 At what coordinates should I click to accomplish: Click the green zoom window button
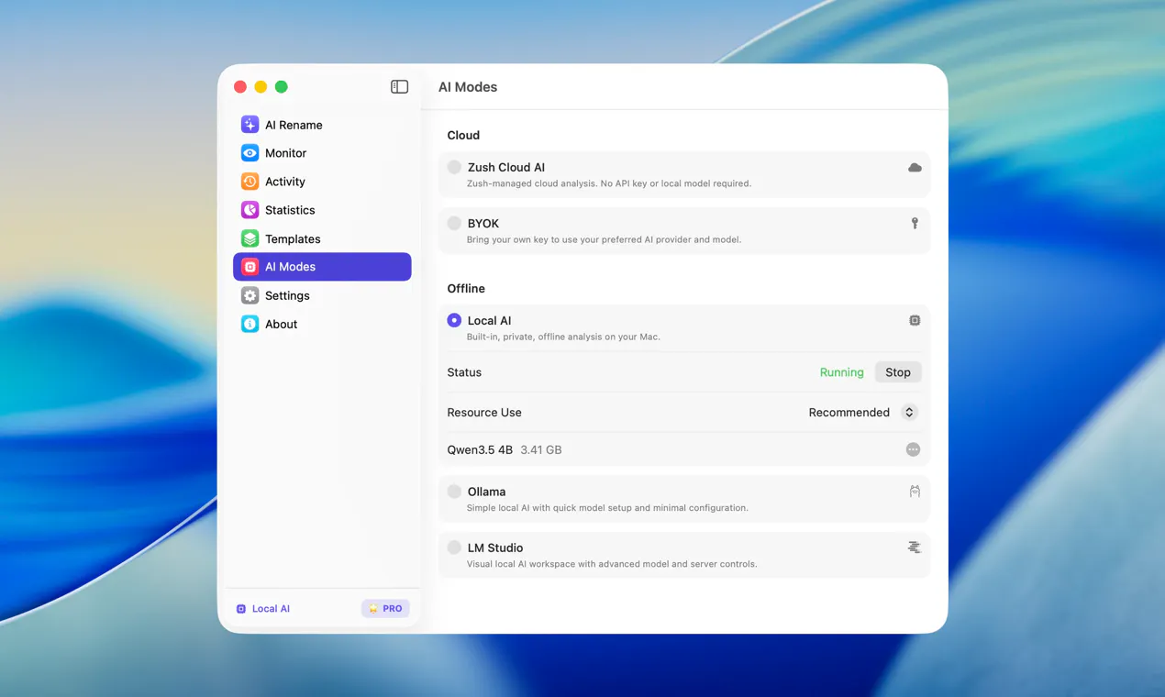[x=282, y=87]
